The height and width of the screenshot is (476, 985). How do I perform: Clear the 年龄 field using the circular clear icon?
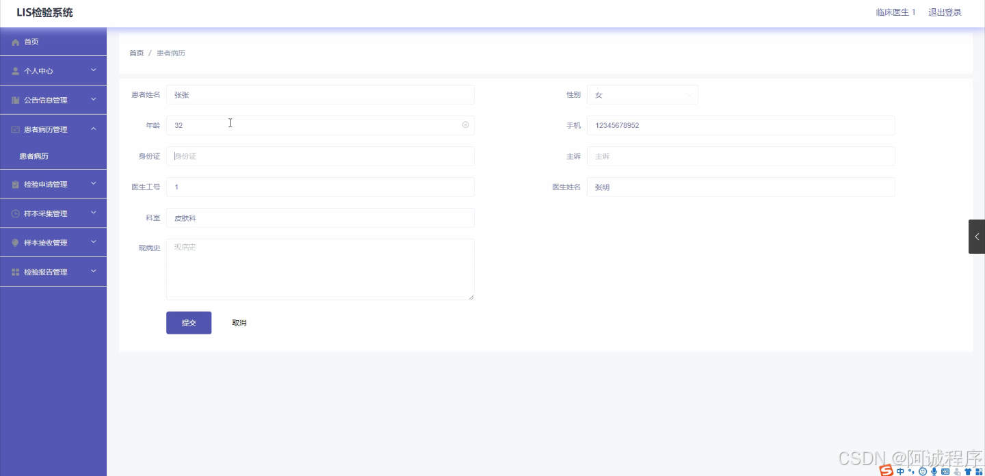pyautogui.click(x=464, y=125)
